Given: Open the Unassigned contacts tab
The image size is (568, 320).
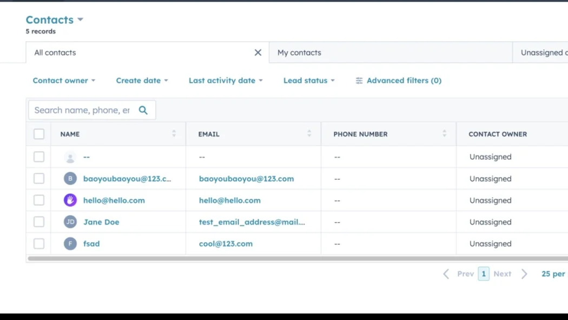Looking at the screenshot, I should pyautogui.click(x=543, y=53).
